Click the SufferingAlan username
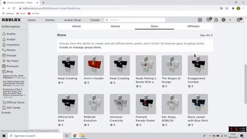The width and height of the screenshot is (247, 139). coord(11,27)
